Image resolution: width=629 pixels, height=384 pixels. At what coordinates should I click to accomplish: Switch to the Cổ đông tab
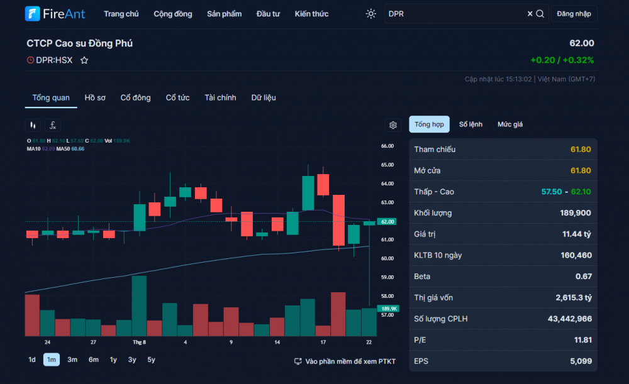click(x=136, y=98)
